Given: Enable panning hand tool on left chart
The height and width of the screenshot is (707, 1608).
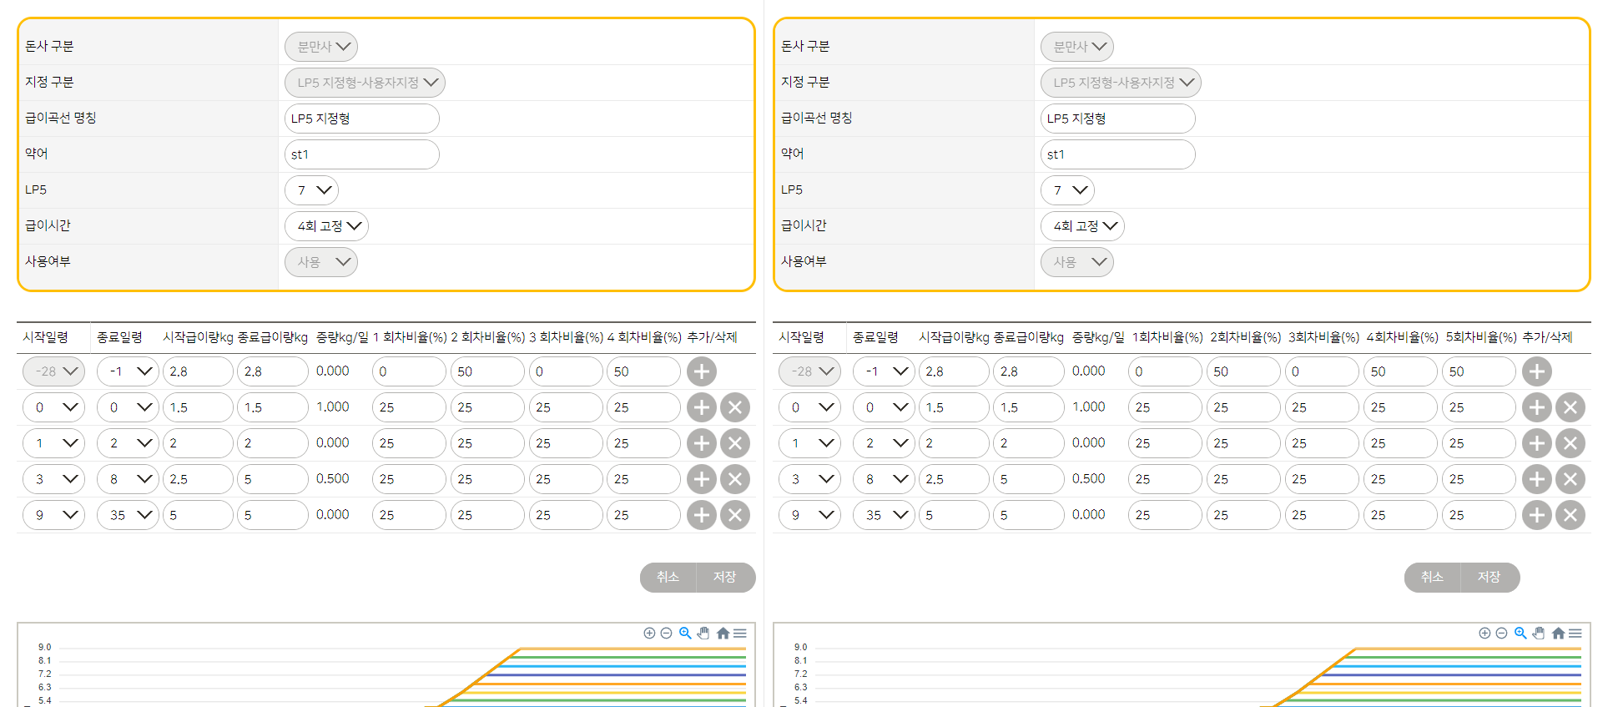Looking at the screenshot, I should (x=703, y=634).
